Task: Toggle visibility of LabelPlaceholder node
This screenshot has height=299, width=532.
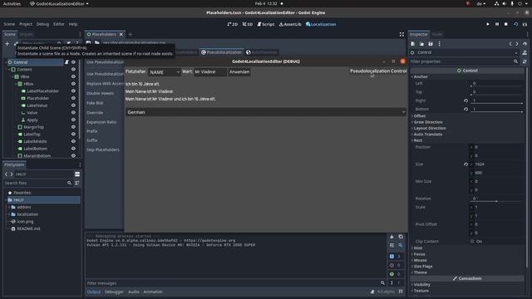Action: coord(73,91)
